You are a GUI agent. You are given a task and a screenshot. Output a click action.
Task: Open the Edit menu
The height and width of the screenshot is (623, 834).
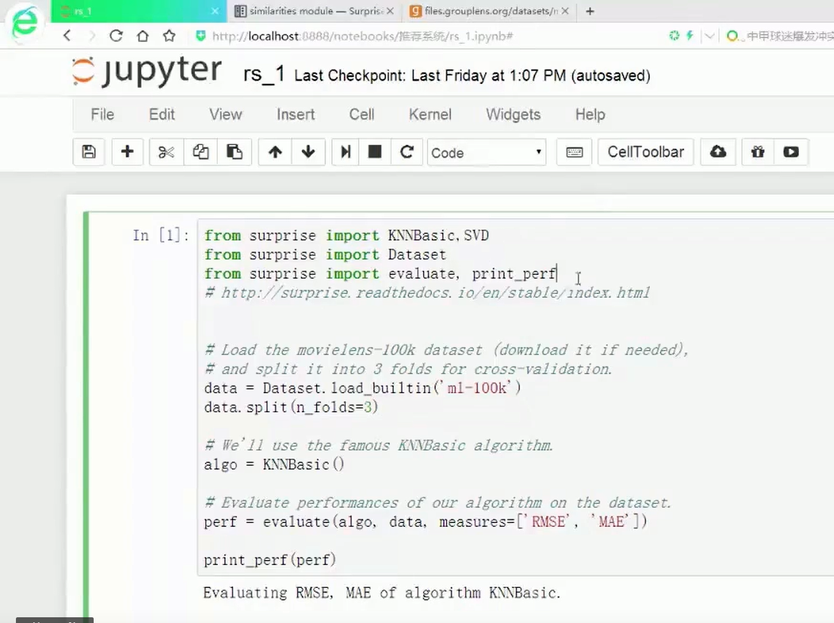point(162,115)
